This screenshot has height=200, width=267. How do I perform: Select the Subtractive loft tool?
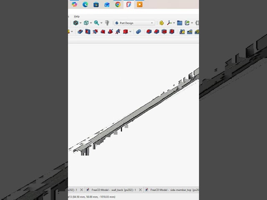click(x=103, y=32)
